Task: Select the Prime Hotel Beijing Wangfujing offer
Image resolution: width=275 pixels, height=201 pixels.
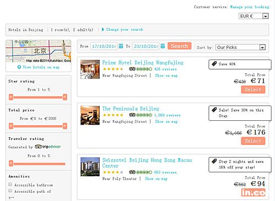Action: point(253,90)
